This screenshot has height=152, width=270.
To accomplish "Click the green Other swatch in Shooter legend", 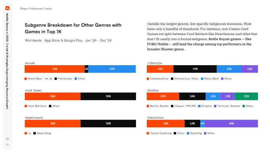I will (x=244, y=106).
